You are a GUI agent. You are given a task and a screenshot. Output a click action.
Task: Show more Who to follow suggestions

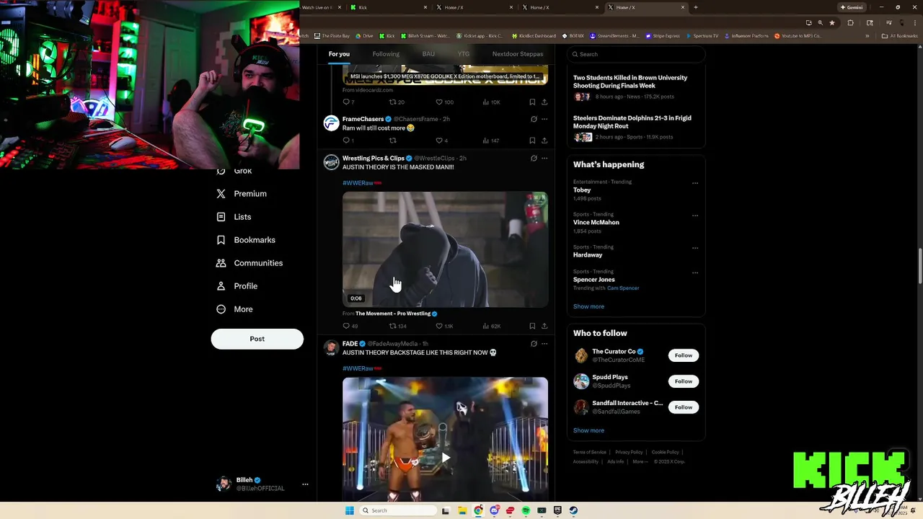(x=588, y=430)
